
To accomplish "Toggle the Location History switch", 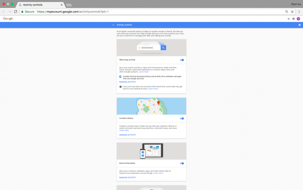I will [182, 118].
